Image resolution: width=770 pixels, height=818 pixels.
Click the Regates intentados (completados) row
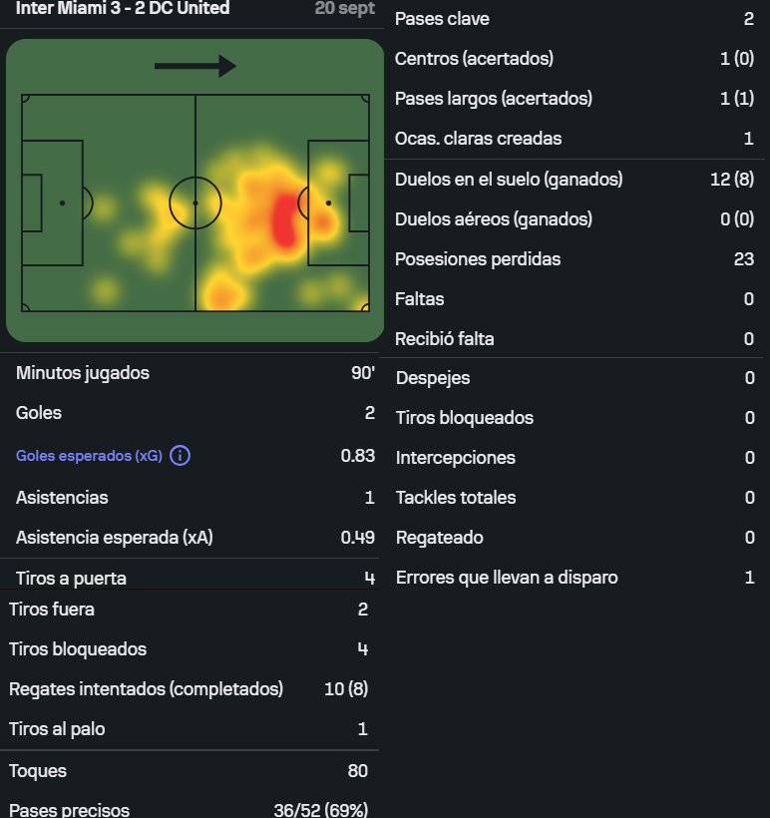(x=189, y=689)
